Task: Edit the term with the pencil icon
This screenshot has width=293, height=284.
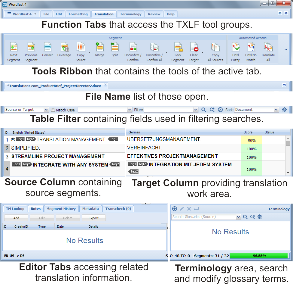Action: 182,209
